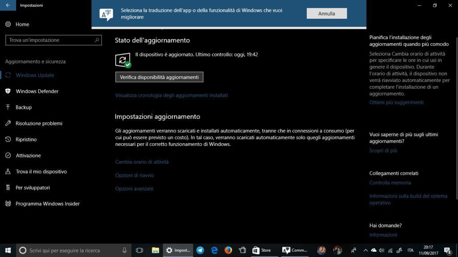Switch to the Comm... feedback app in the taskbar
This screenshot has height=257, width=458.
pos(295,250)
